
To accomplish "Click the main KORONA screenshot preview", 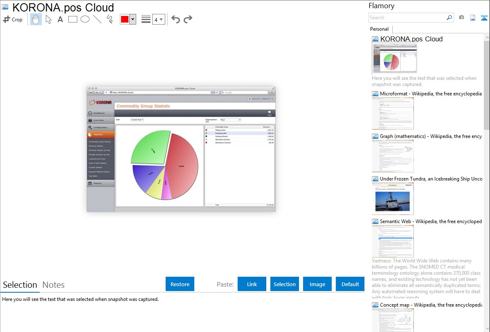I will tap(181, 149).
